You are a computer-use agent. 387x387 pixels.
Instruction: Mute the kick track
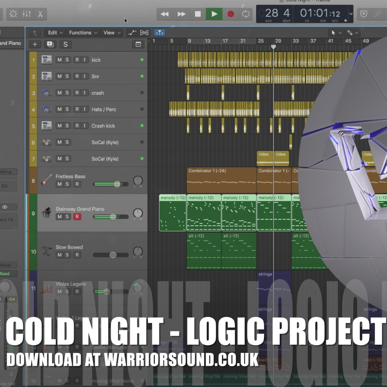[59, 60]
